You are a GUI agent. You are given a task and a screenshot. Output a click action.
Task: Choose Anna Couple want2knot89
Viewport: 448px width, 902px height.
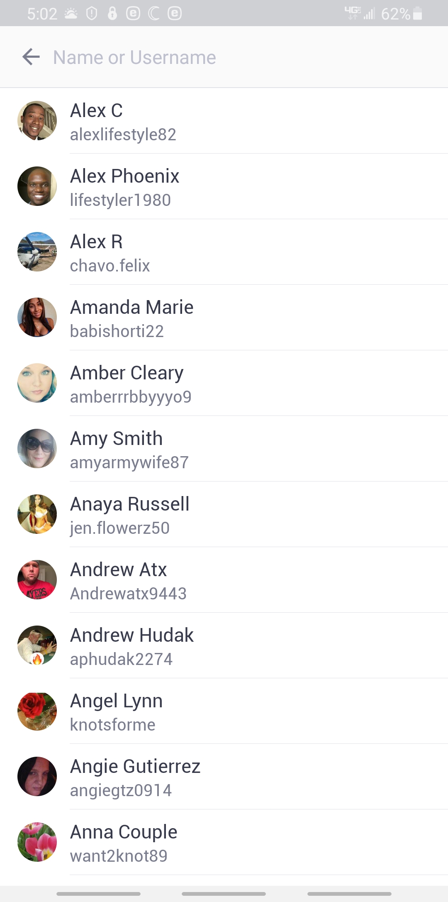[224, 842]
